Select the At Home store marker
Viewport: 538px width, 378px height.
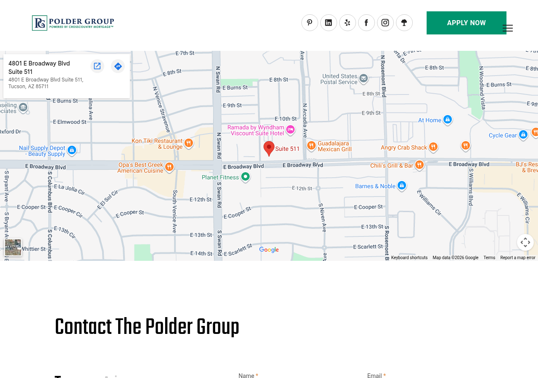pyautogui.click(x=448, y=120)
